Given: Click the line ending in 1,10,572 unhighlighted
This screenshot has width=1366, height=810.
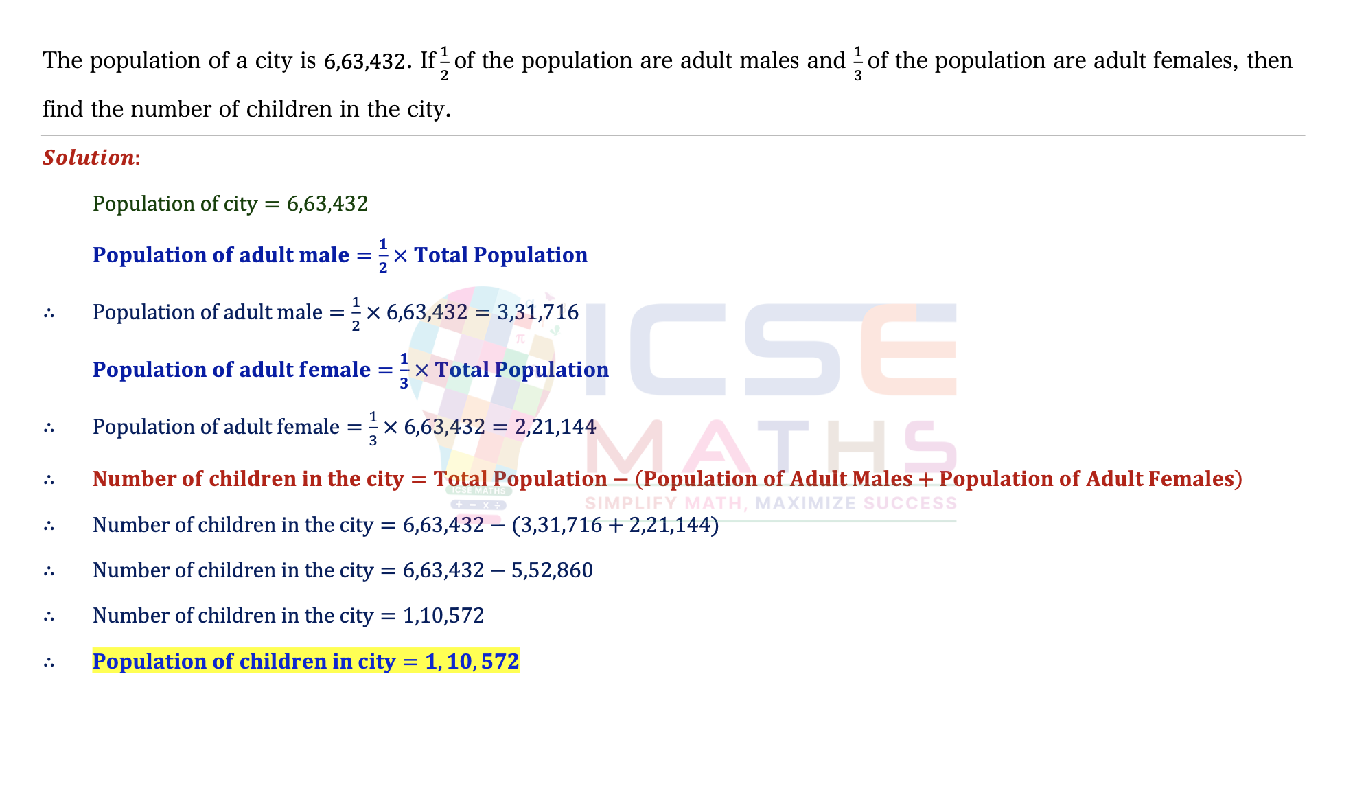Looking at the screenshot, I should click(288, 616).
